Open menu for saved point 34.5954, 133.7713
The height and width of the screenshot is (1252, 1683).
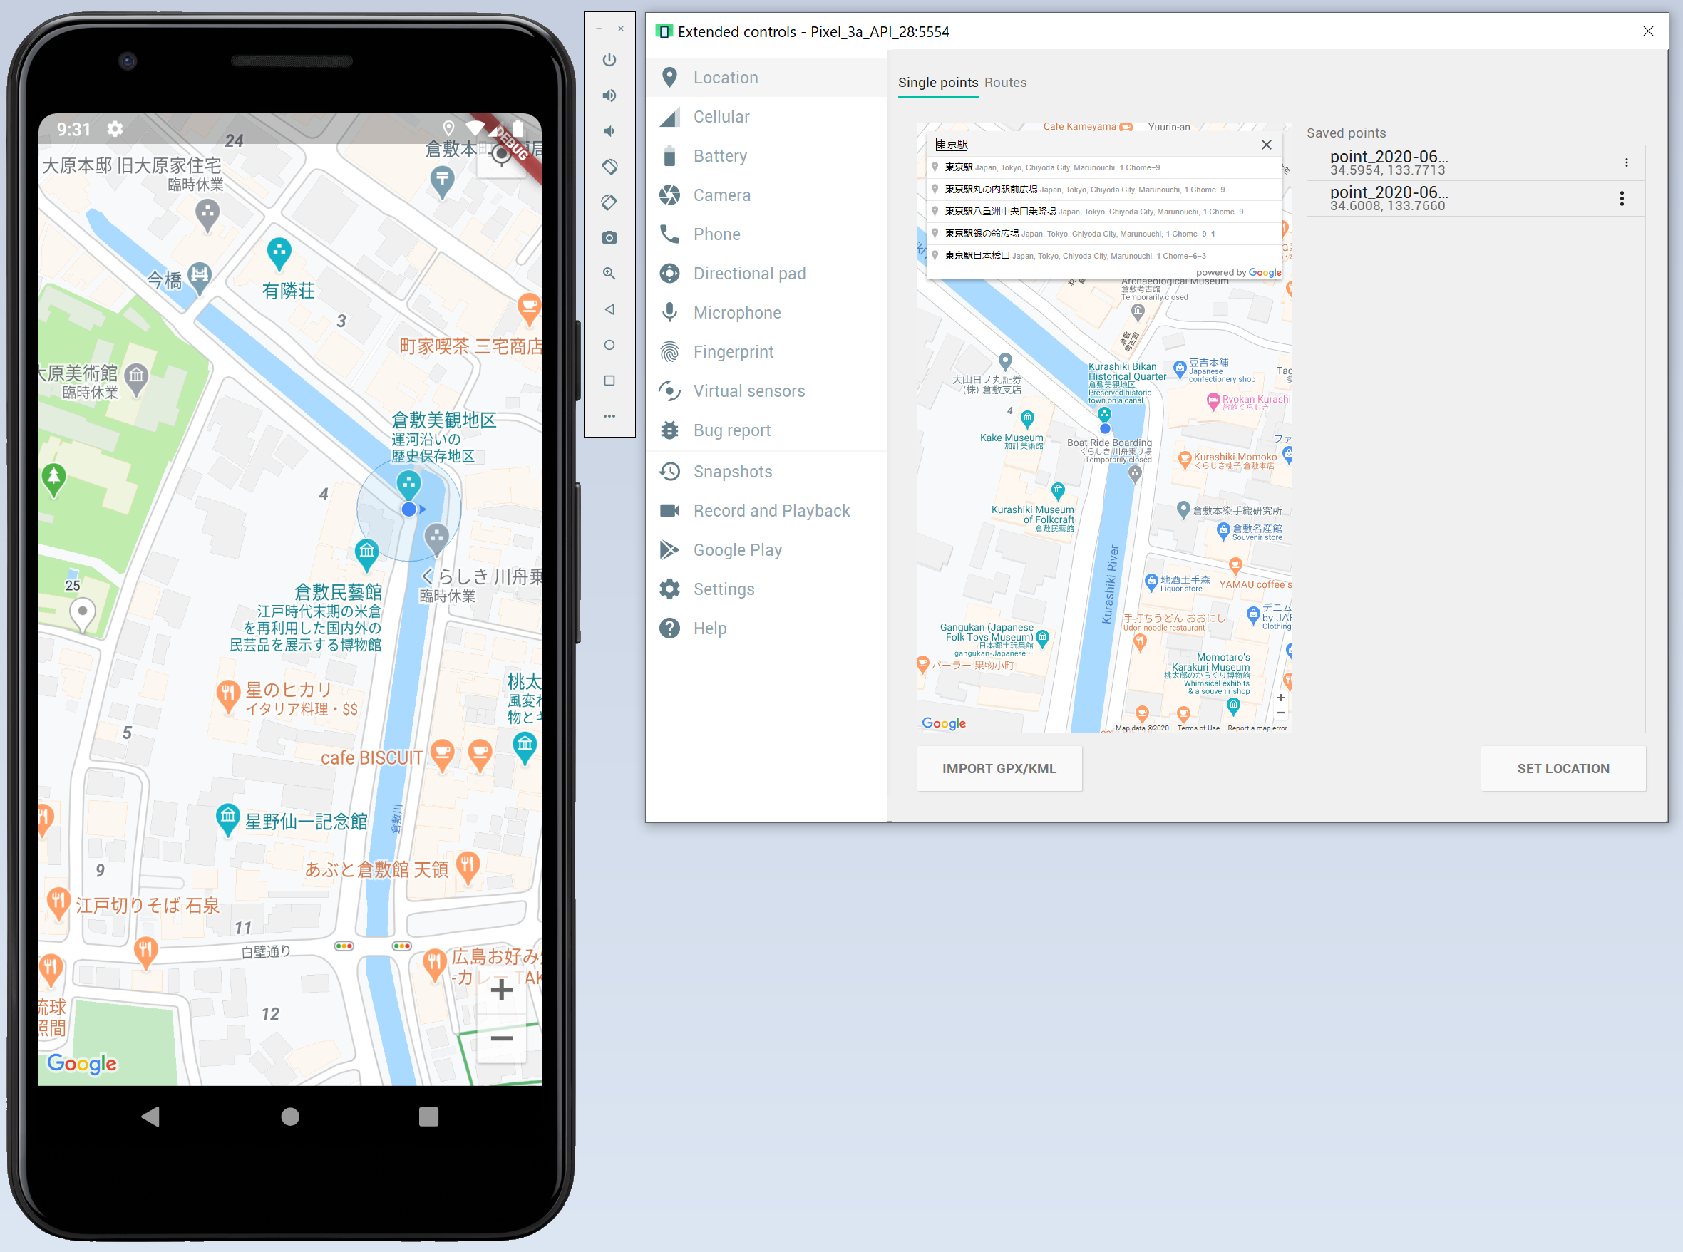click(x=1626, y=163)
